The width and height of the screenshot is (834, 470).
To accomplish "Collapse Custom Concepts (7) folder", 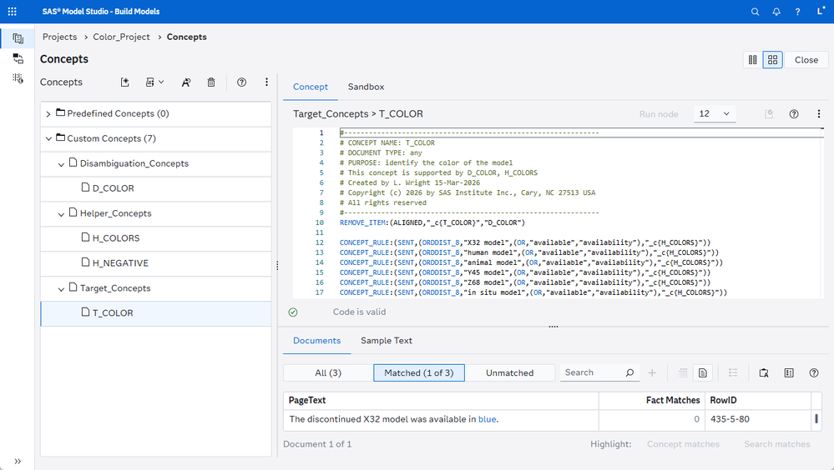I will pyautogui.click(x=48, y=138).
